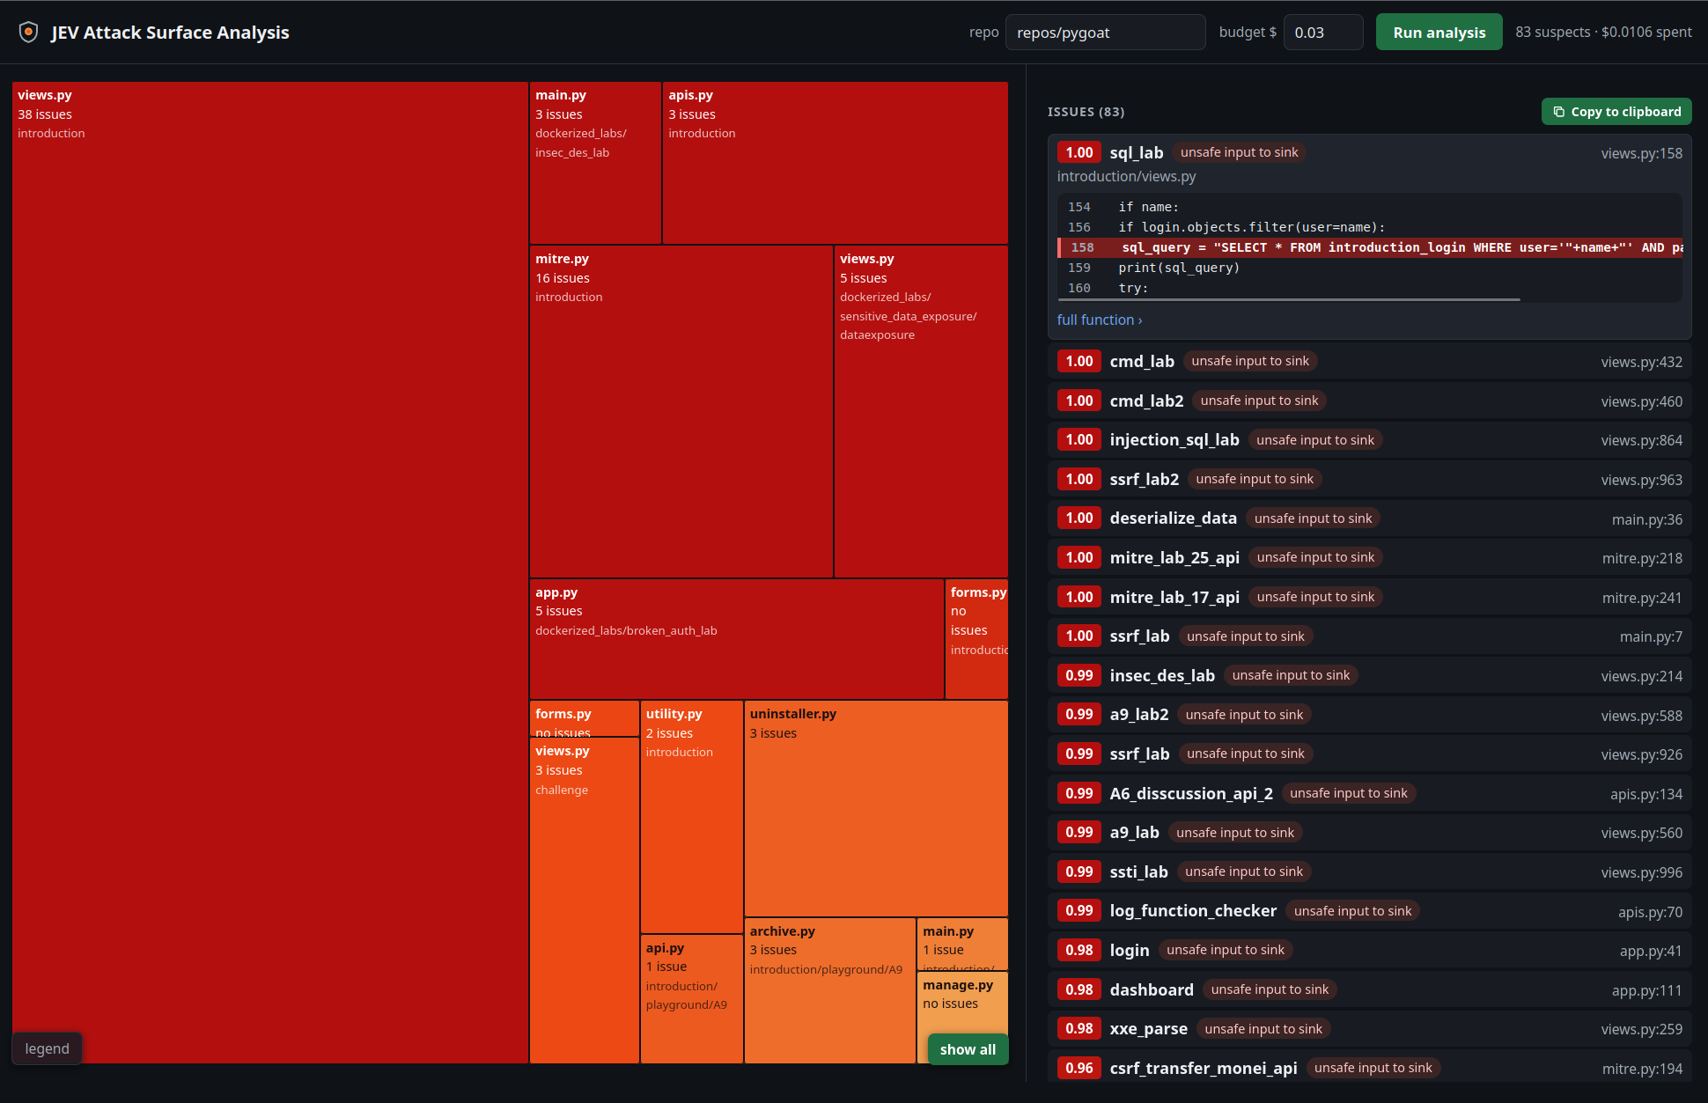Expand the cmd_lab issue row
Viewport: 1708px width, 1103px height.
[x=1369, y=361]
